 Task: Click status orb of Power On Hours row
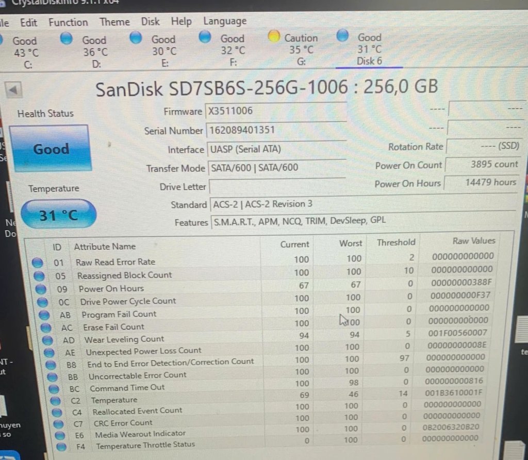click(x=41, y=289)
